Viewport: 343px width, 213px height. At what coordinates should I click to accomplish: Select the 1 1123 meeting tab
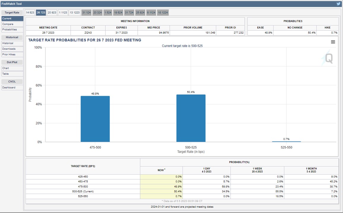coord(63,12)
